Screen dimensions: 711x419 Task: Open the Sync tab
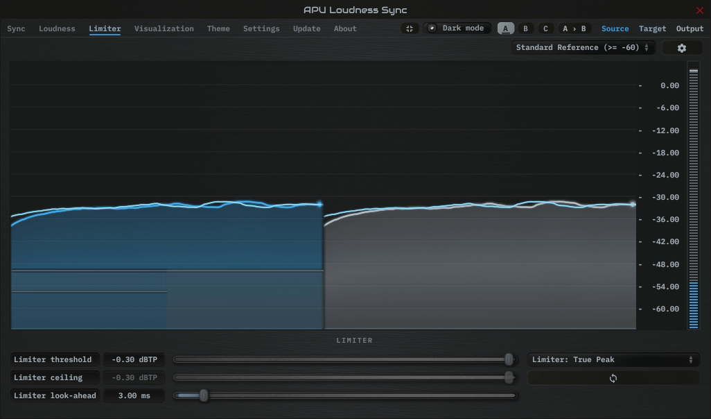(16, 28)
